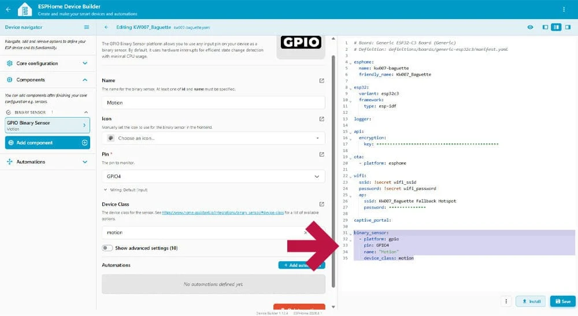
Task: Fold the binary_sensor block in YAML
Action: click(x=351, y=233)
